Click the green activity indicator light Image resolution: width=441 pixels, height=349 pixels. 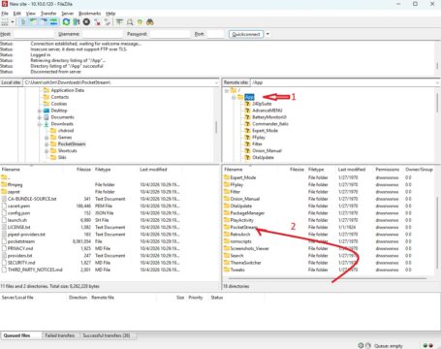coord(425,346)
